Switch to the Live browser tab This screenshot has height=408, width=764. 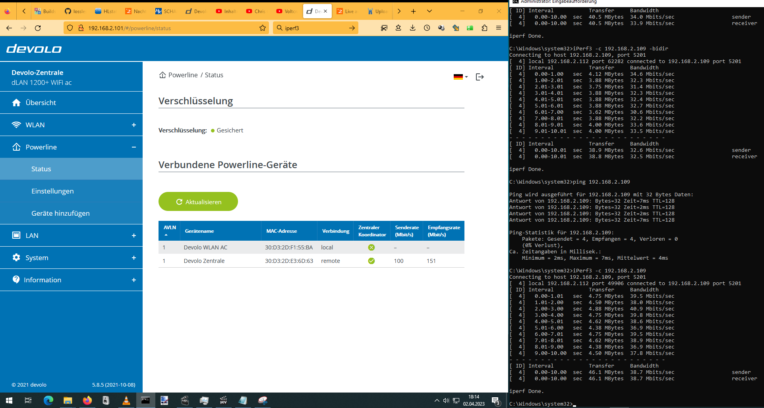[347, 11]
